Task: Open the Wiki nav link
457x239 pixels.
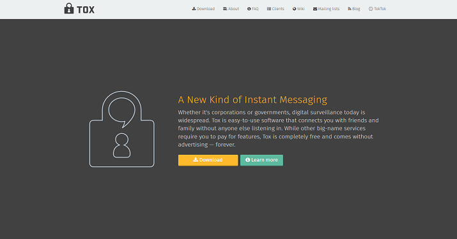Action: tap(298, 9)
